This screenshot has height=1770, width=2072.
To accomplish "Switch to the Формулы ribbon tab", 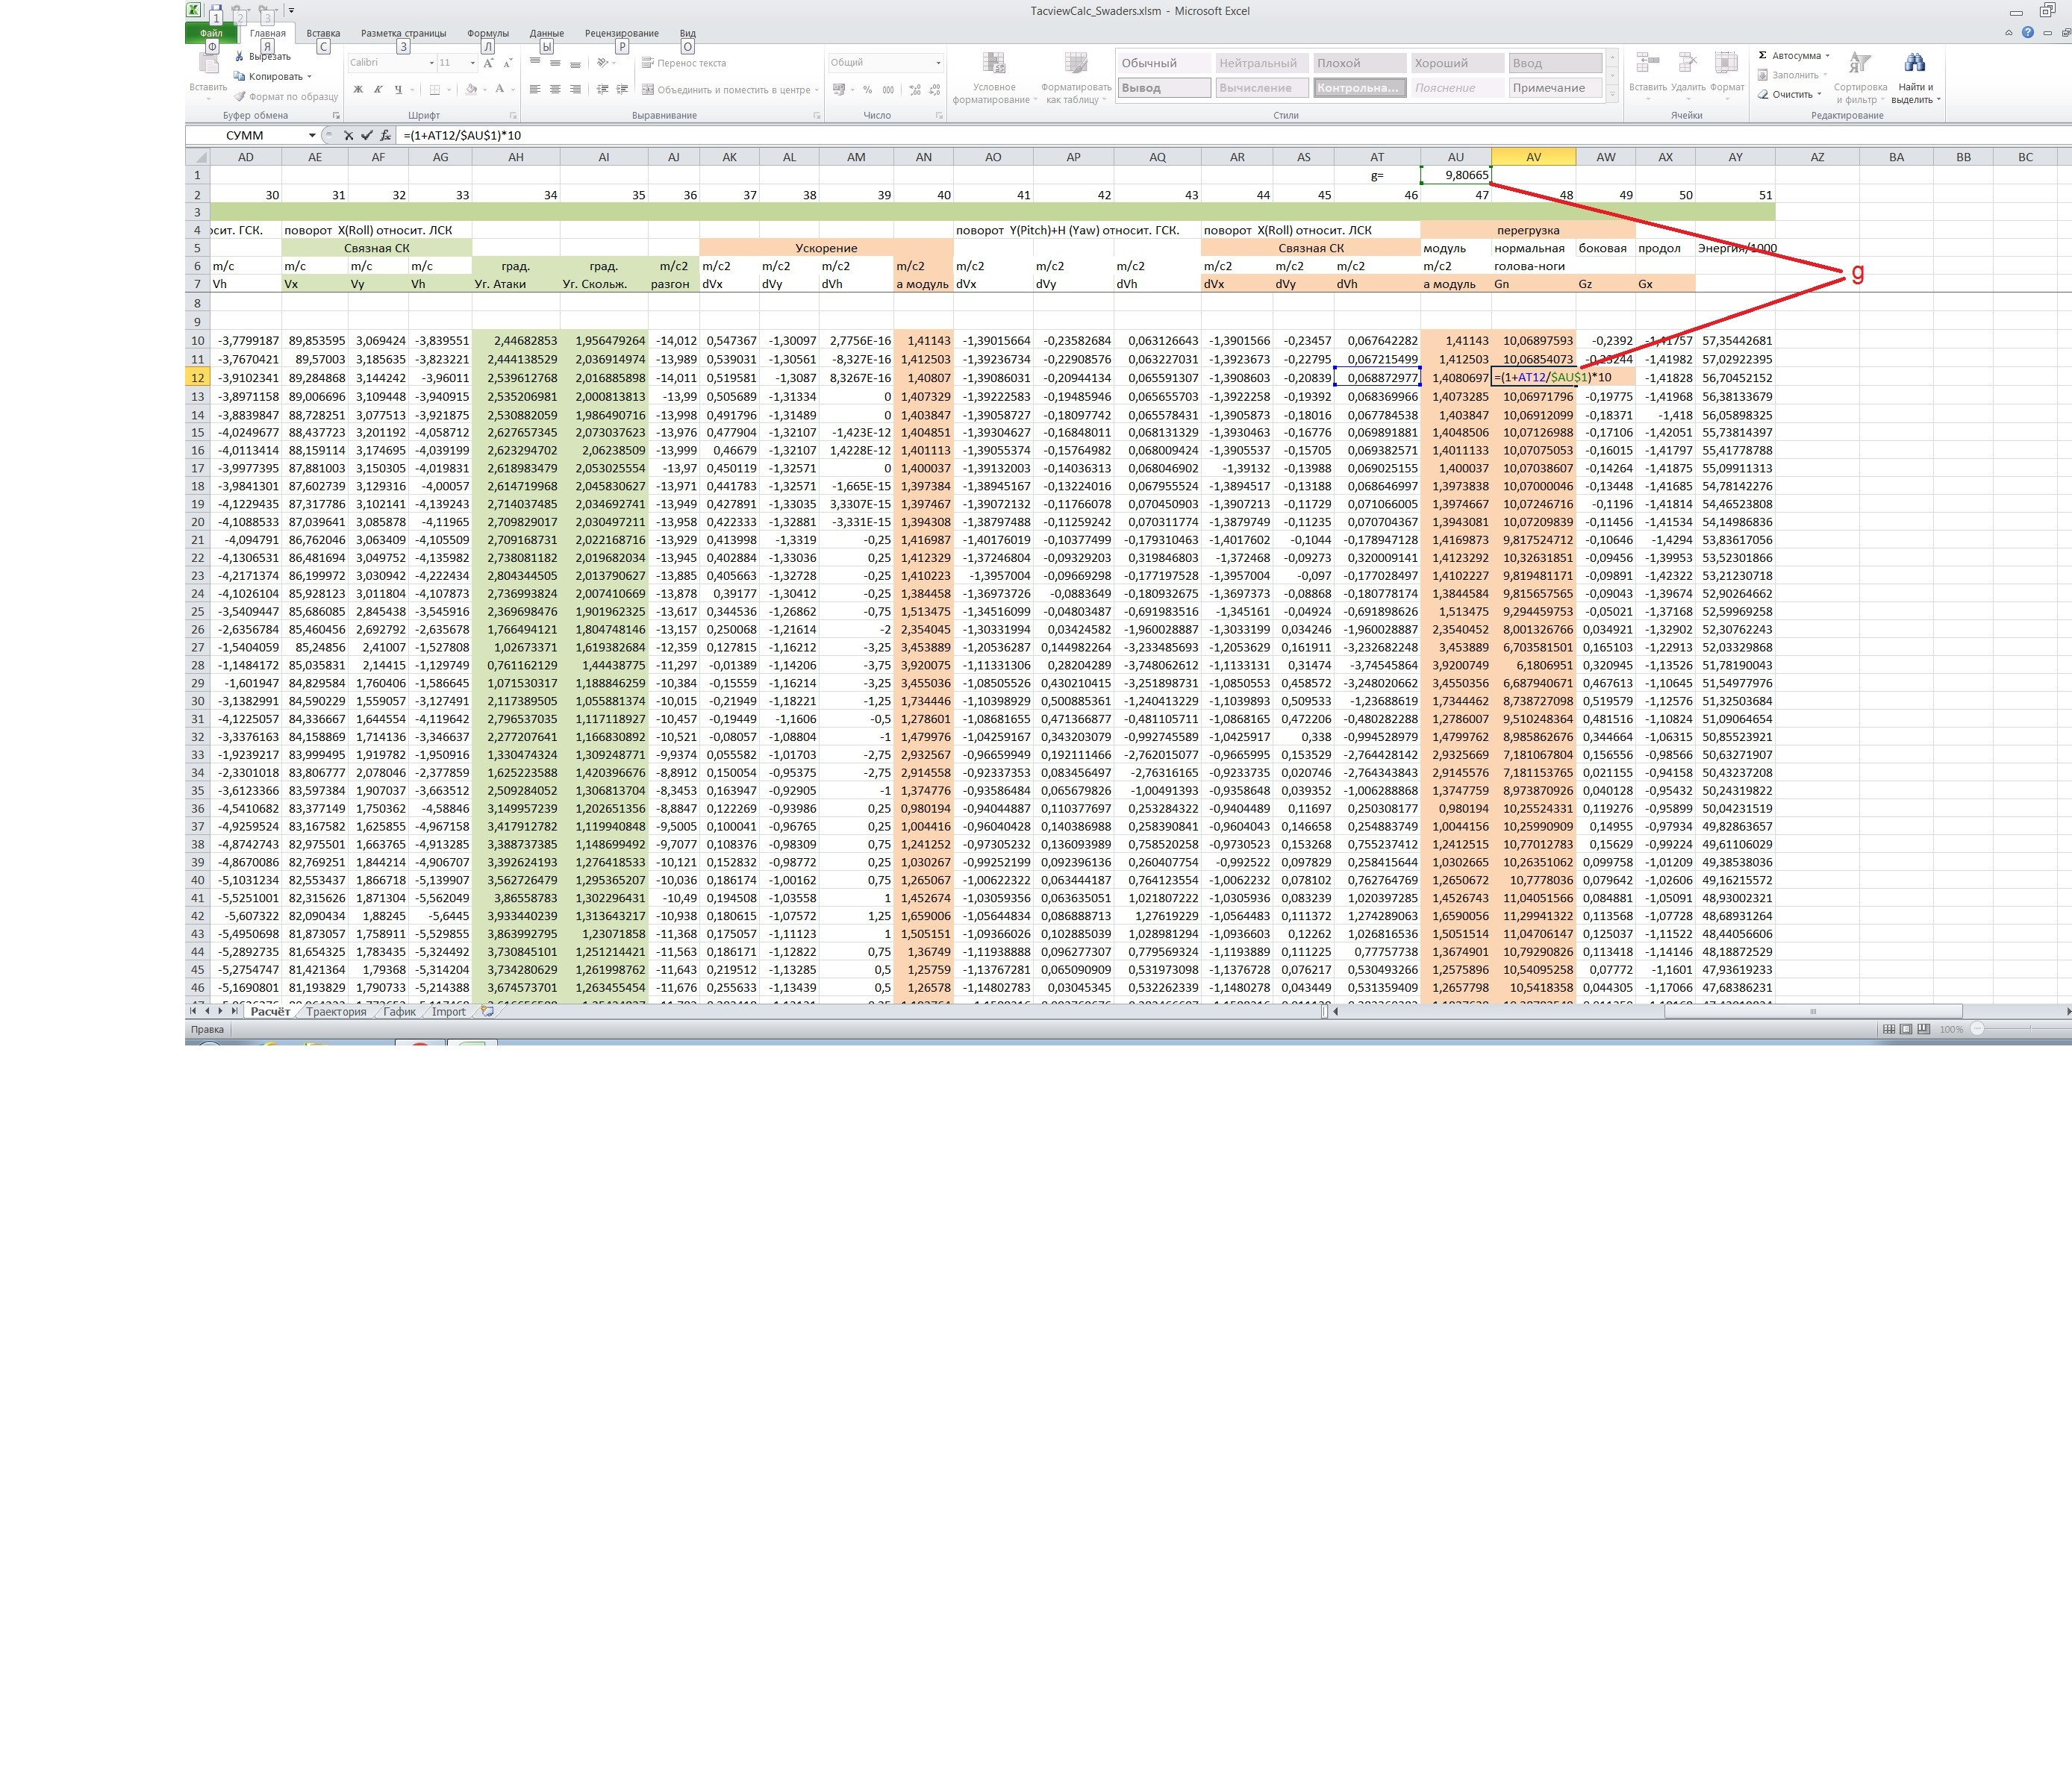I will 488,34.
